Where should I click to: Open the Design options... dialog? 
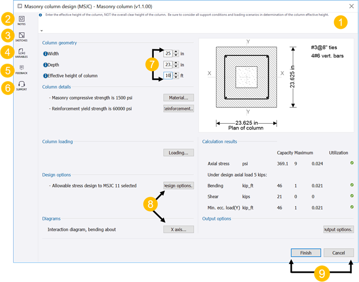[x=178, y=186]
